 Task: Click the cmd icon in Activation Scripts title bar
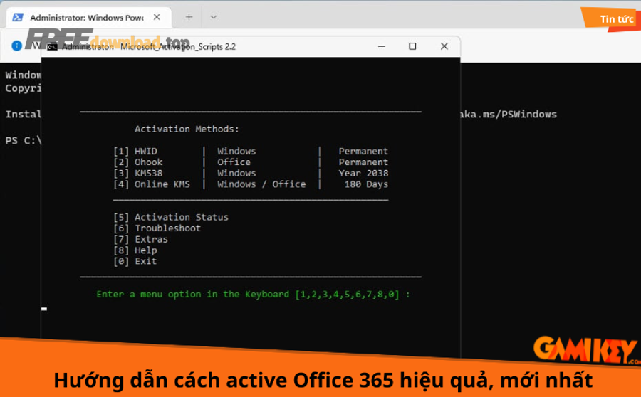(52, 47)
